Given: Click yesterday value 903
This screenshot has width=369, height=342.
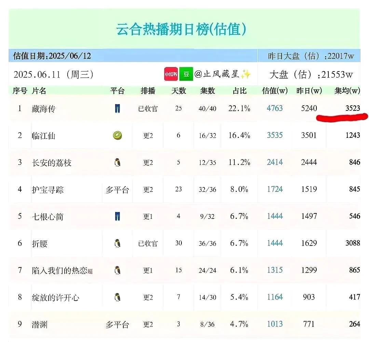Looking at the screenshot, I should click(x=309, y=297).
